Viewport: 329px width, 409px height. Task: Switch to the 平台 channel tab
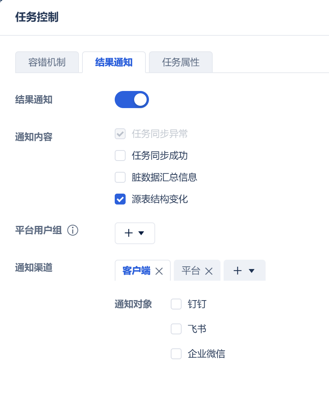191,271
